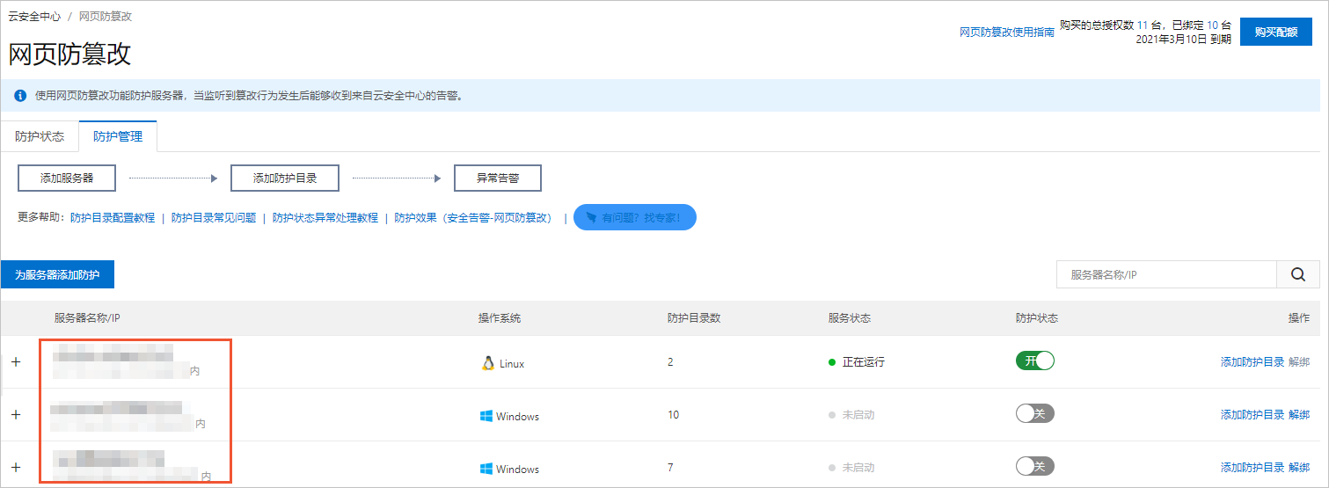
Task: Enable protection for the 7-directory Windows server
Action: point(1034,466)
